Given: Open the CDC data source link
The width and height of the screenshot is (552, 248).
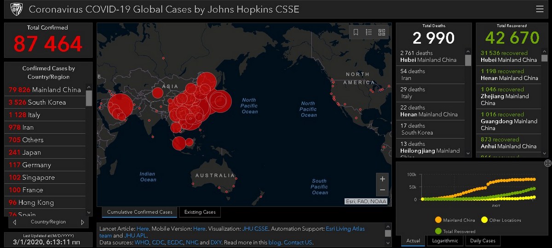Looking at the screenshot, I should [x=158, y=242].
